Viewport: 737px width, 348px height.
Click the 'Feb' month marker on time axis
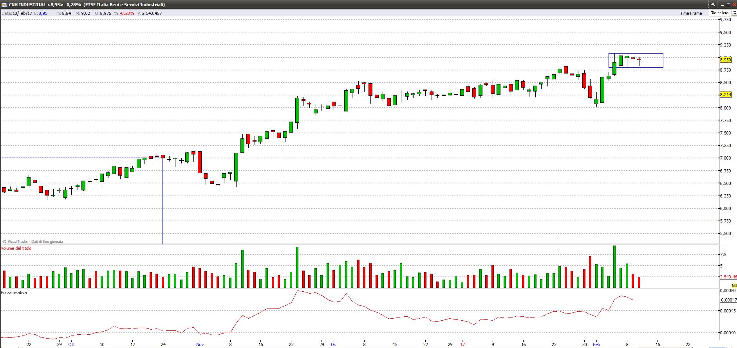[x=596, y=344]
